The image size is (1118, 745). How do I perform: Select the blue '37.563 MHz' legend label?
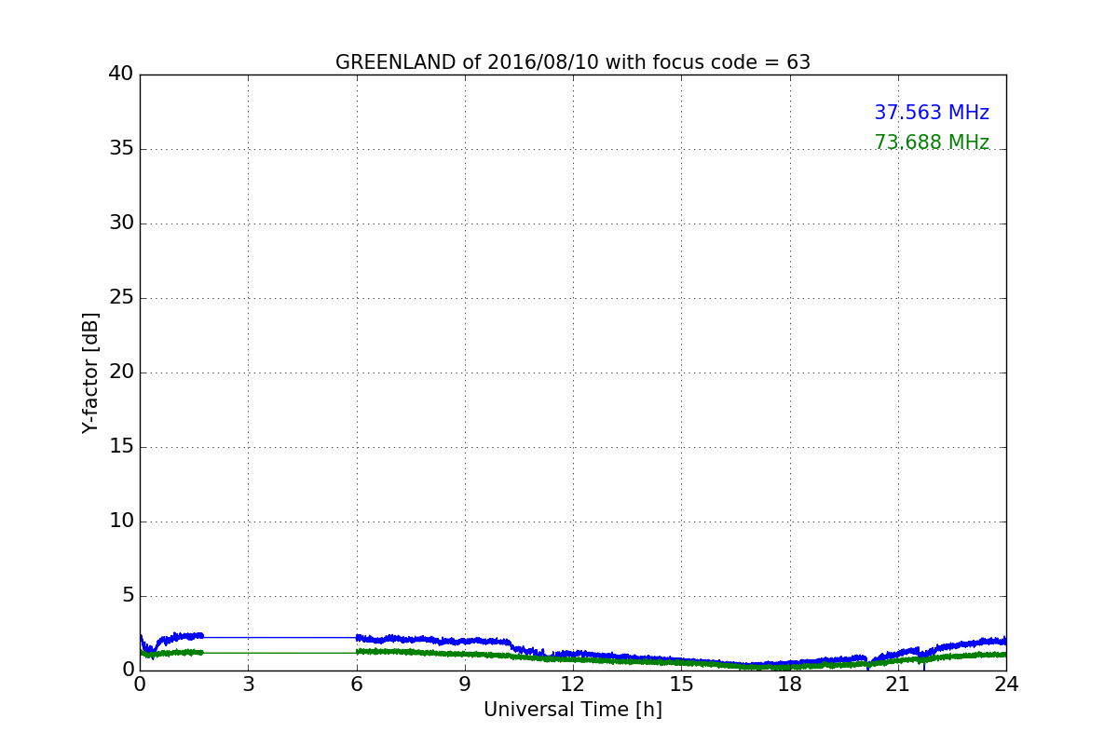(932, 113)
